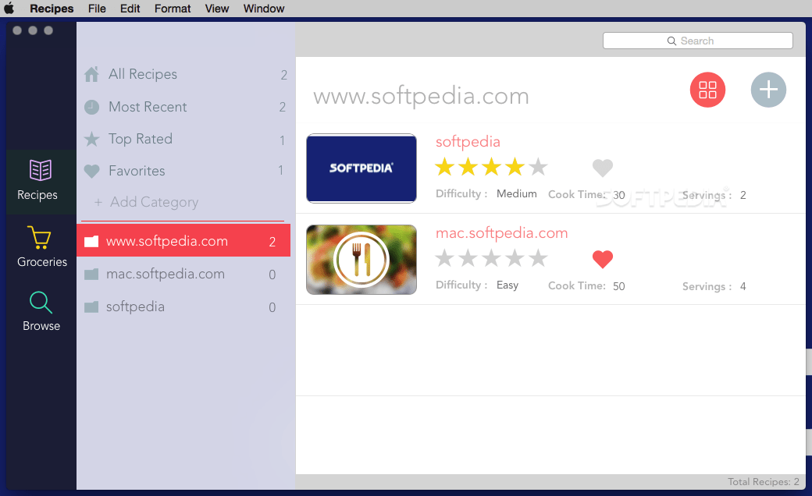812x496 pixels.
Task: Select the softpedia category folder
Action: coord(183,306)
